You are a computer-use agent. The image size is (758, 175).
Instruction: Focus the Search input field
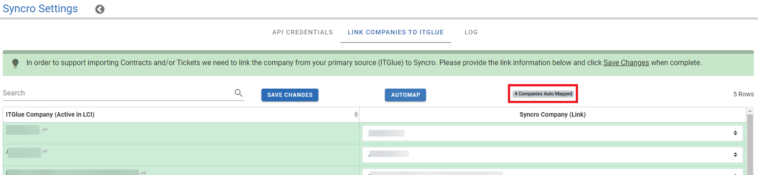(x=118, y=93)
